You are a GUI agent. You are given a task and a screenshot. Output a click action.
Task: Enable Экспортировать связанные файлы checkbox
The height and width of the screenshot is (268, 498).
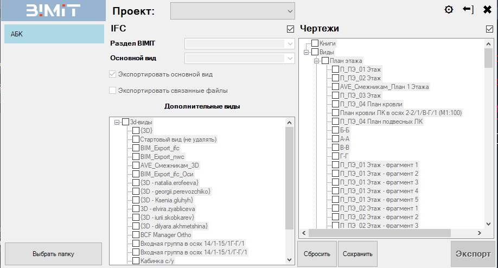(113, 91)
